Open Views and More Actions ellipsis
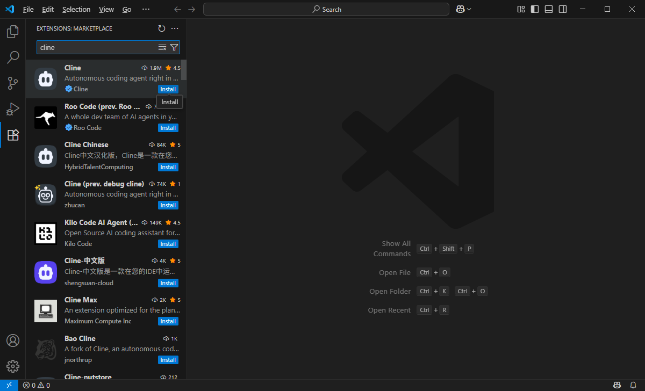645x391 pixels. [x=175, y=28]
